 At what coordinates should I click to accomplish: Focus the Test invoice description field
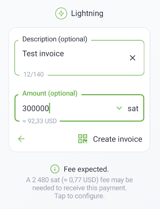(x=79, y=58)
